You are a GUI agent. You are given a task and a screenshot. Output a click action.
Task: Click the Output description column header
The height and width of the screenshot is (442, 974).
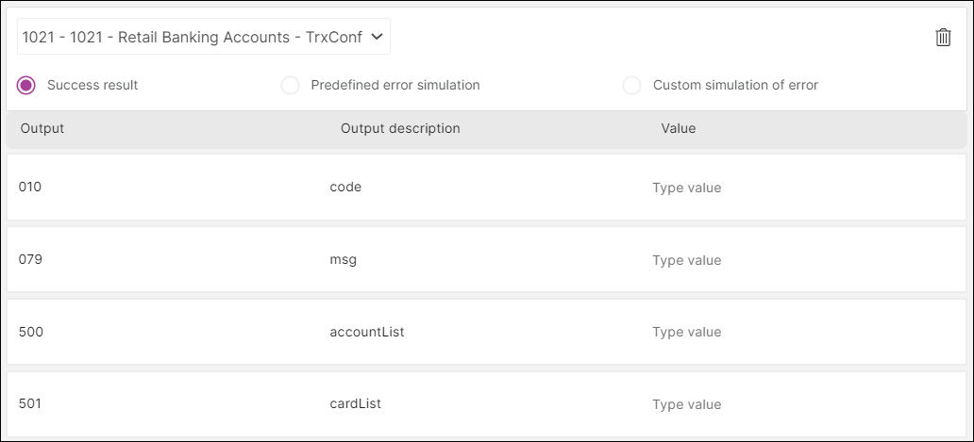tap(400, 128)
